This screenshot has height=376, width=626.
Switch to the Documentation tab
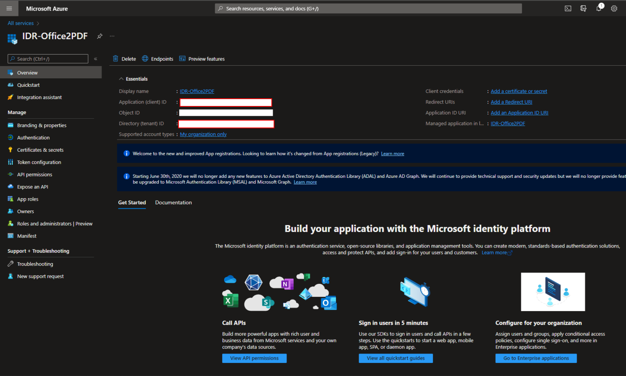pos(173,202)
